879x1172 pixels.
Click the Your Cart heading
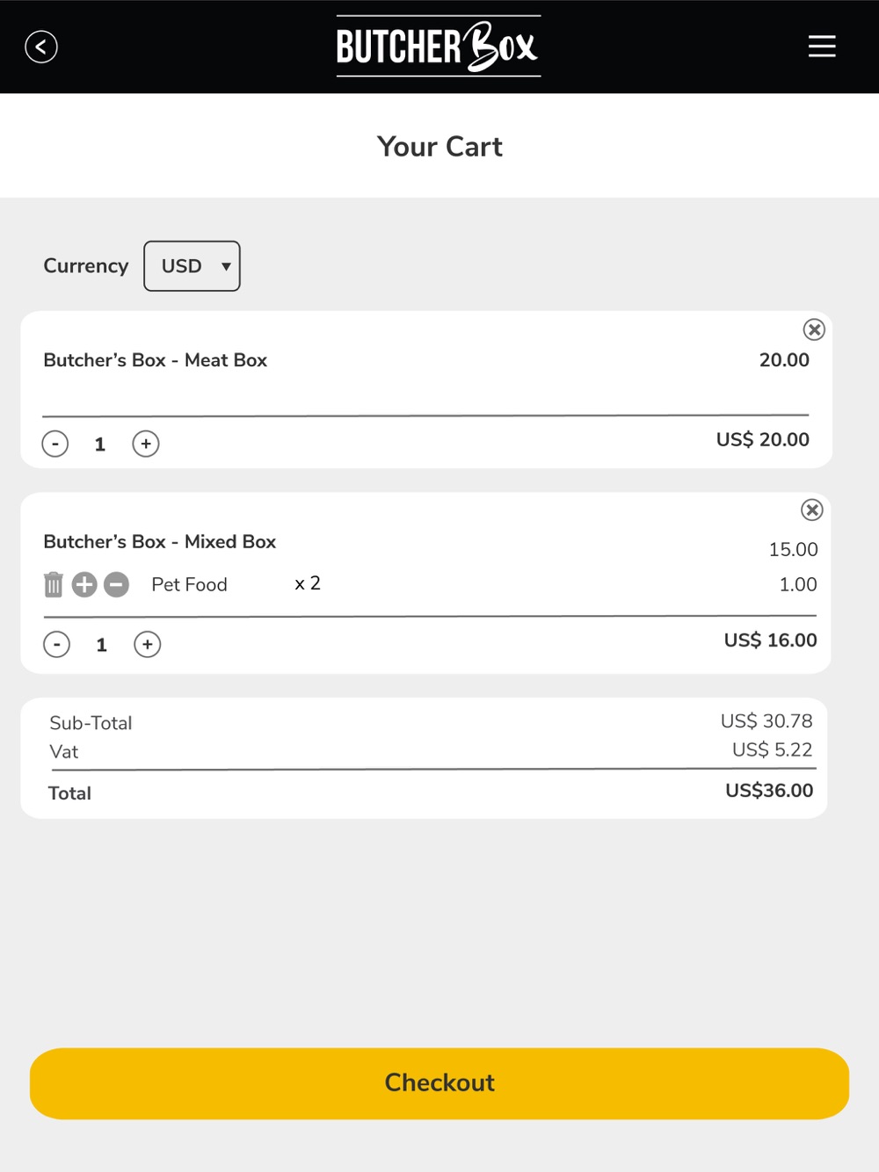click(x=439, y=146)
